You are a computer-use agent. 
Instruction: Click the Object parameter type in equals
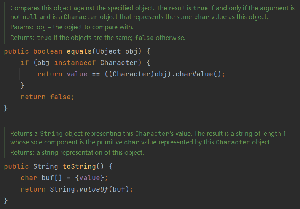pos(109,51)
